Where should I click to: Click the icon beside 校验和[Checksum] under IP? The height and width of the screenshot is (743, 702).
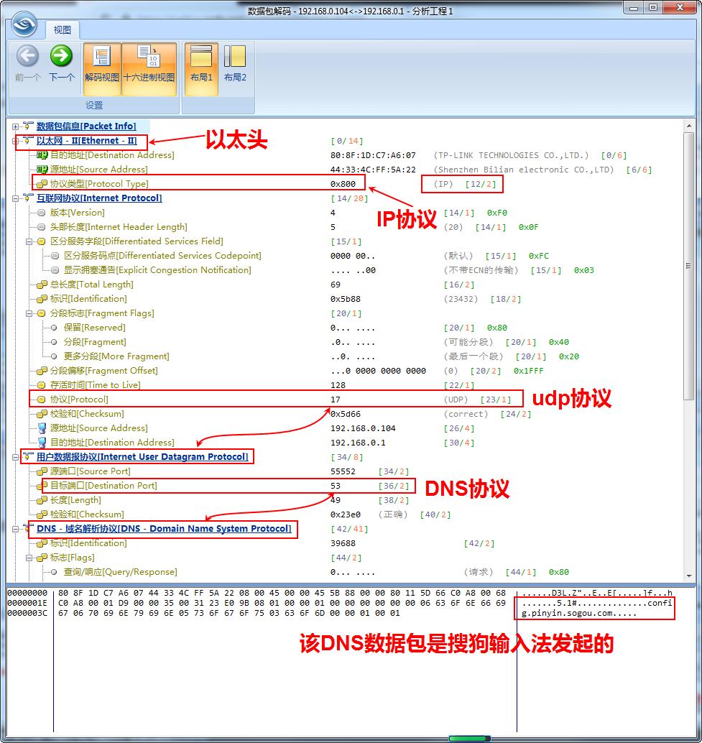(40, 414)
